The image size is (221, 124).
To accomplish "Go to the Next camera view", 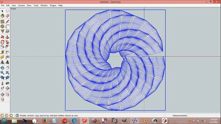I will pos(8,77).
